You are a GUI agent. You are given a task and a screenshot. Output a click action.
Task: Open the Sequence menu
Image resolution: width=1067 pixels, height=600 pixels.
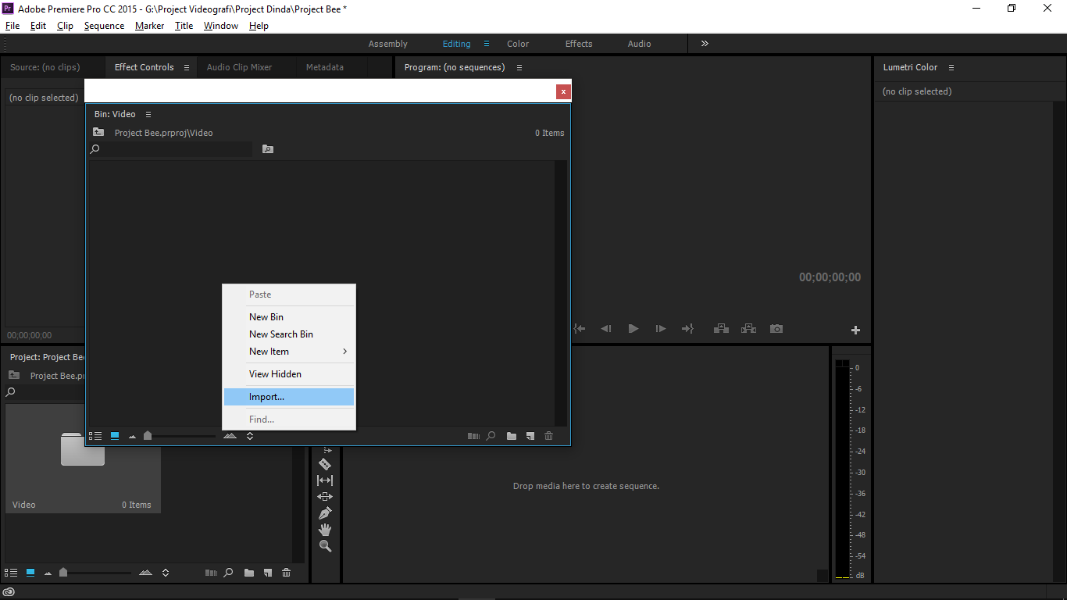tap(104, 26)
